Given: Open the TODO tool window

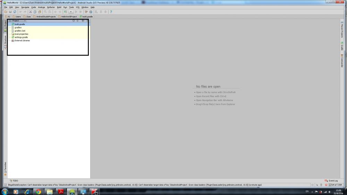Looking at the screenshot, I should point(14,181).
